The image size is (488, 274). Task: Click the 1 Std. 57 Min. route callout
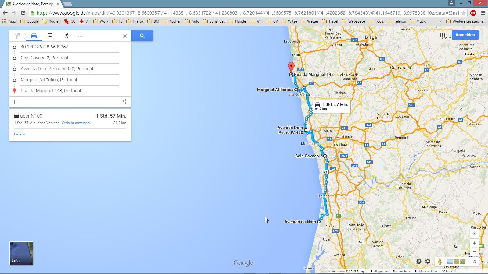(332, 106)
